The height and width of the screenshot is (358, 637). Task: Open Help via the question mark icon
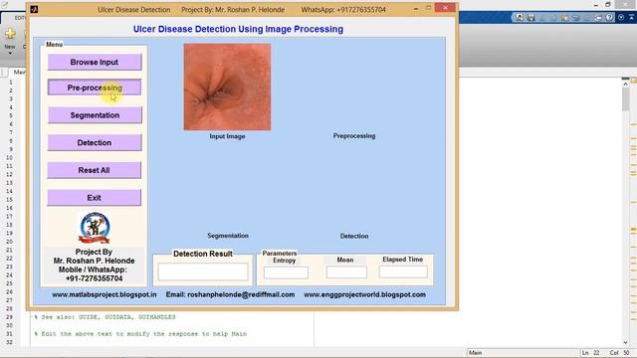click(x=609, y=18)
